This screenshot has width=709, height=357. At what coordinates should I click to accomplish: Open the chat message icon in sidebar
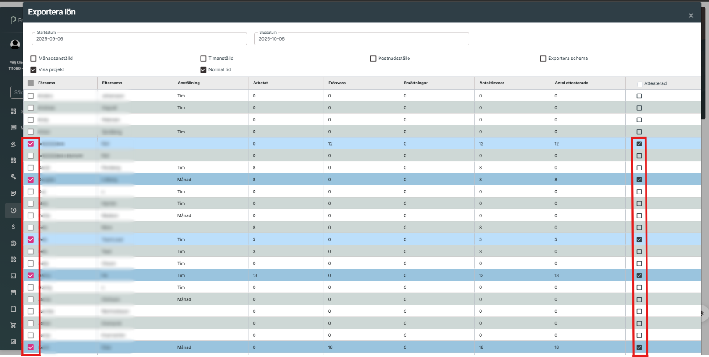tap(14, 128)
